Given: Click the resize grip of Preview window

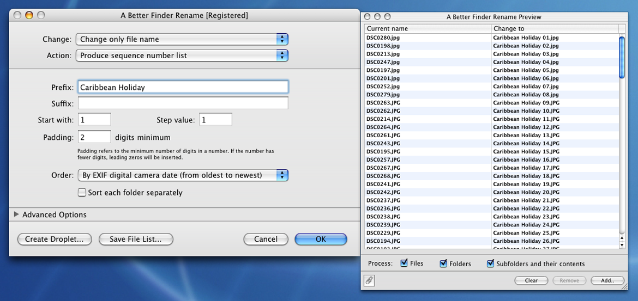Looking at the screenshot, I should point(625,287).
